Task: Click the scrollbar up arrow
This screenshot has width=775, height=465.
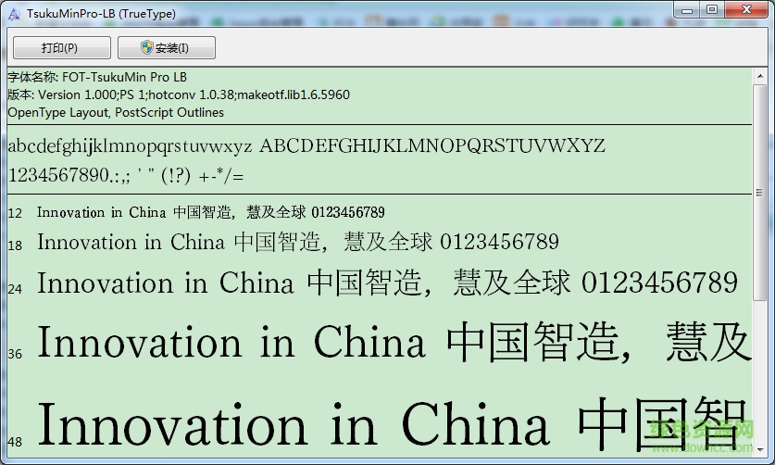Action: click(759, 76)
